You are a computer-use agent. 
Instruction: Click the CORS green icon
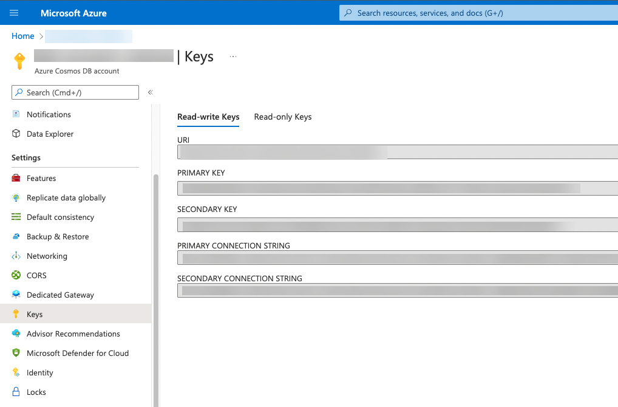[x=16, y=275]
